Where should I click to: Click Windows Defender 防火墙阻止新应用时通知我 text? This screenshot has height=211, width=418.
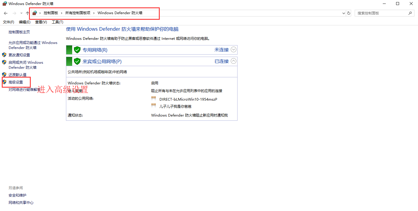pos(190,115)
